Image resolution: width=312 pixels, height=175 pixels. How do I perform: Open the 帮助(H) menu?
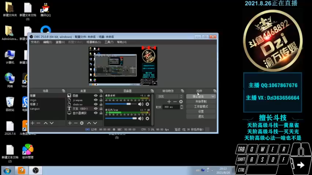point(122,42)
